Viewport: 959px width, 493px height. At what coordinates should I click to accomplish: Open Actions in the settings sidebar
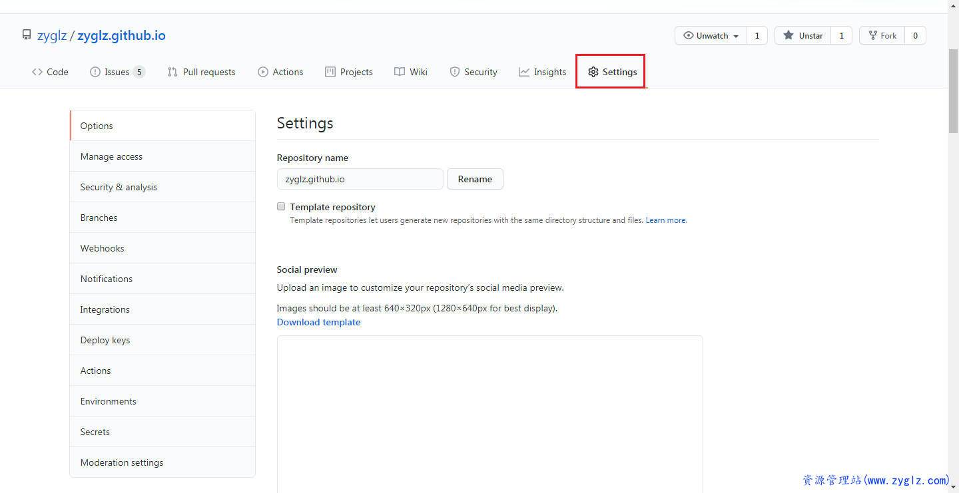pos(162,371)
